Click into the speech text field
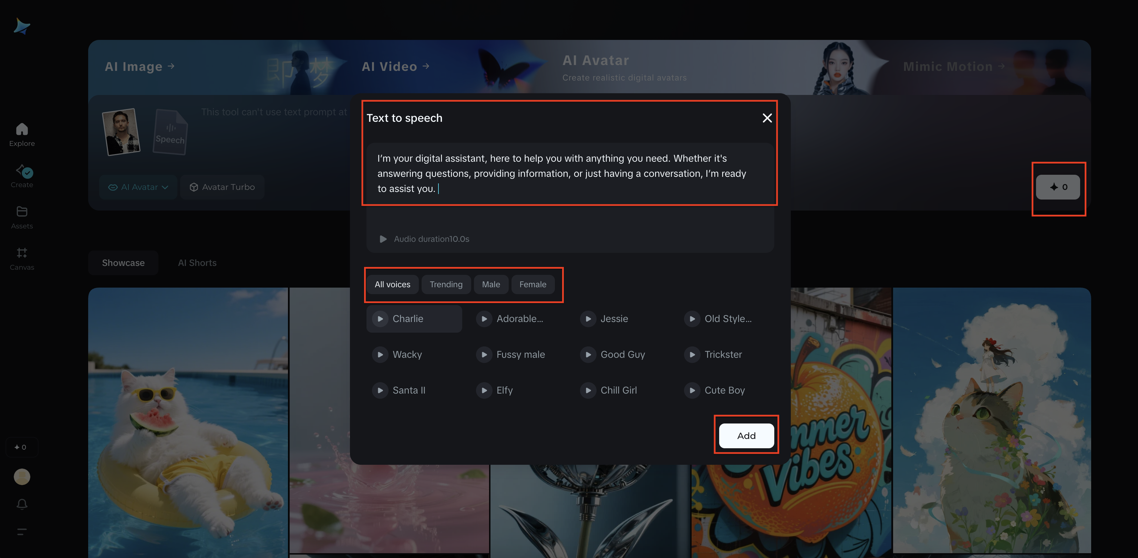 tap(561, 173)
